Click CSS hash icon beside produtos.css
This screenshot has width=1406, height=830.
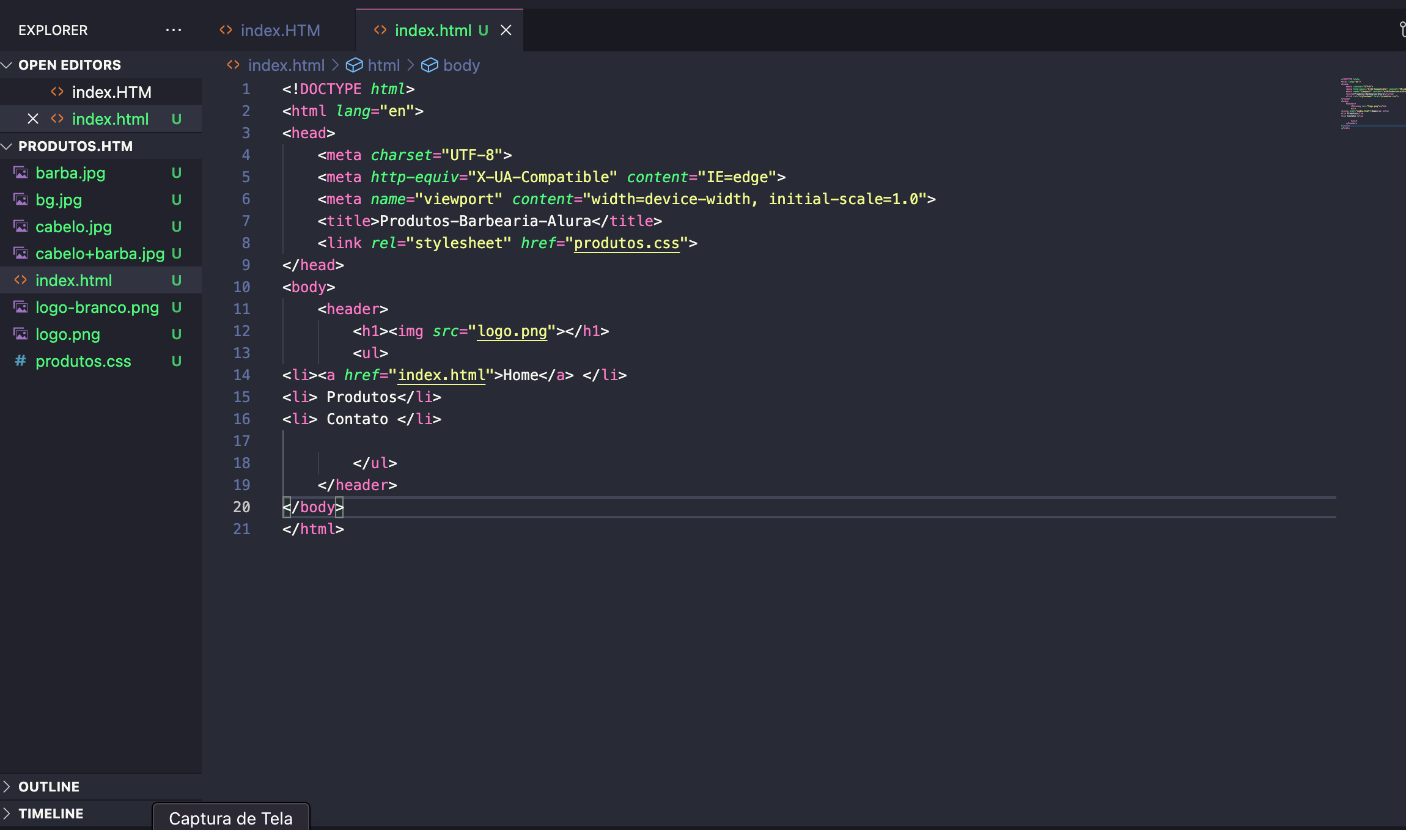(21, 361)
